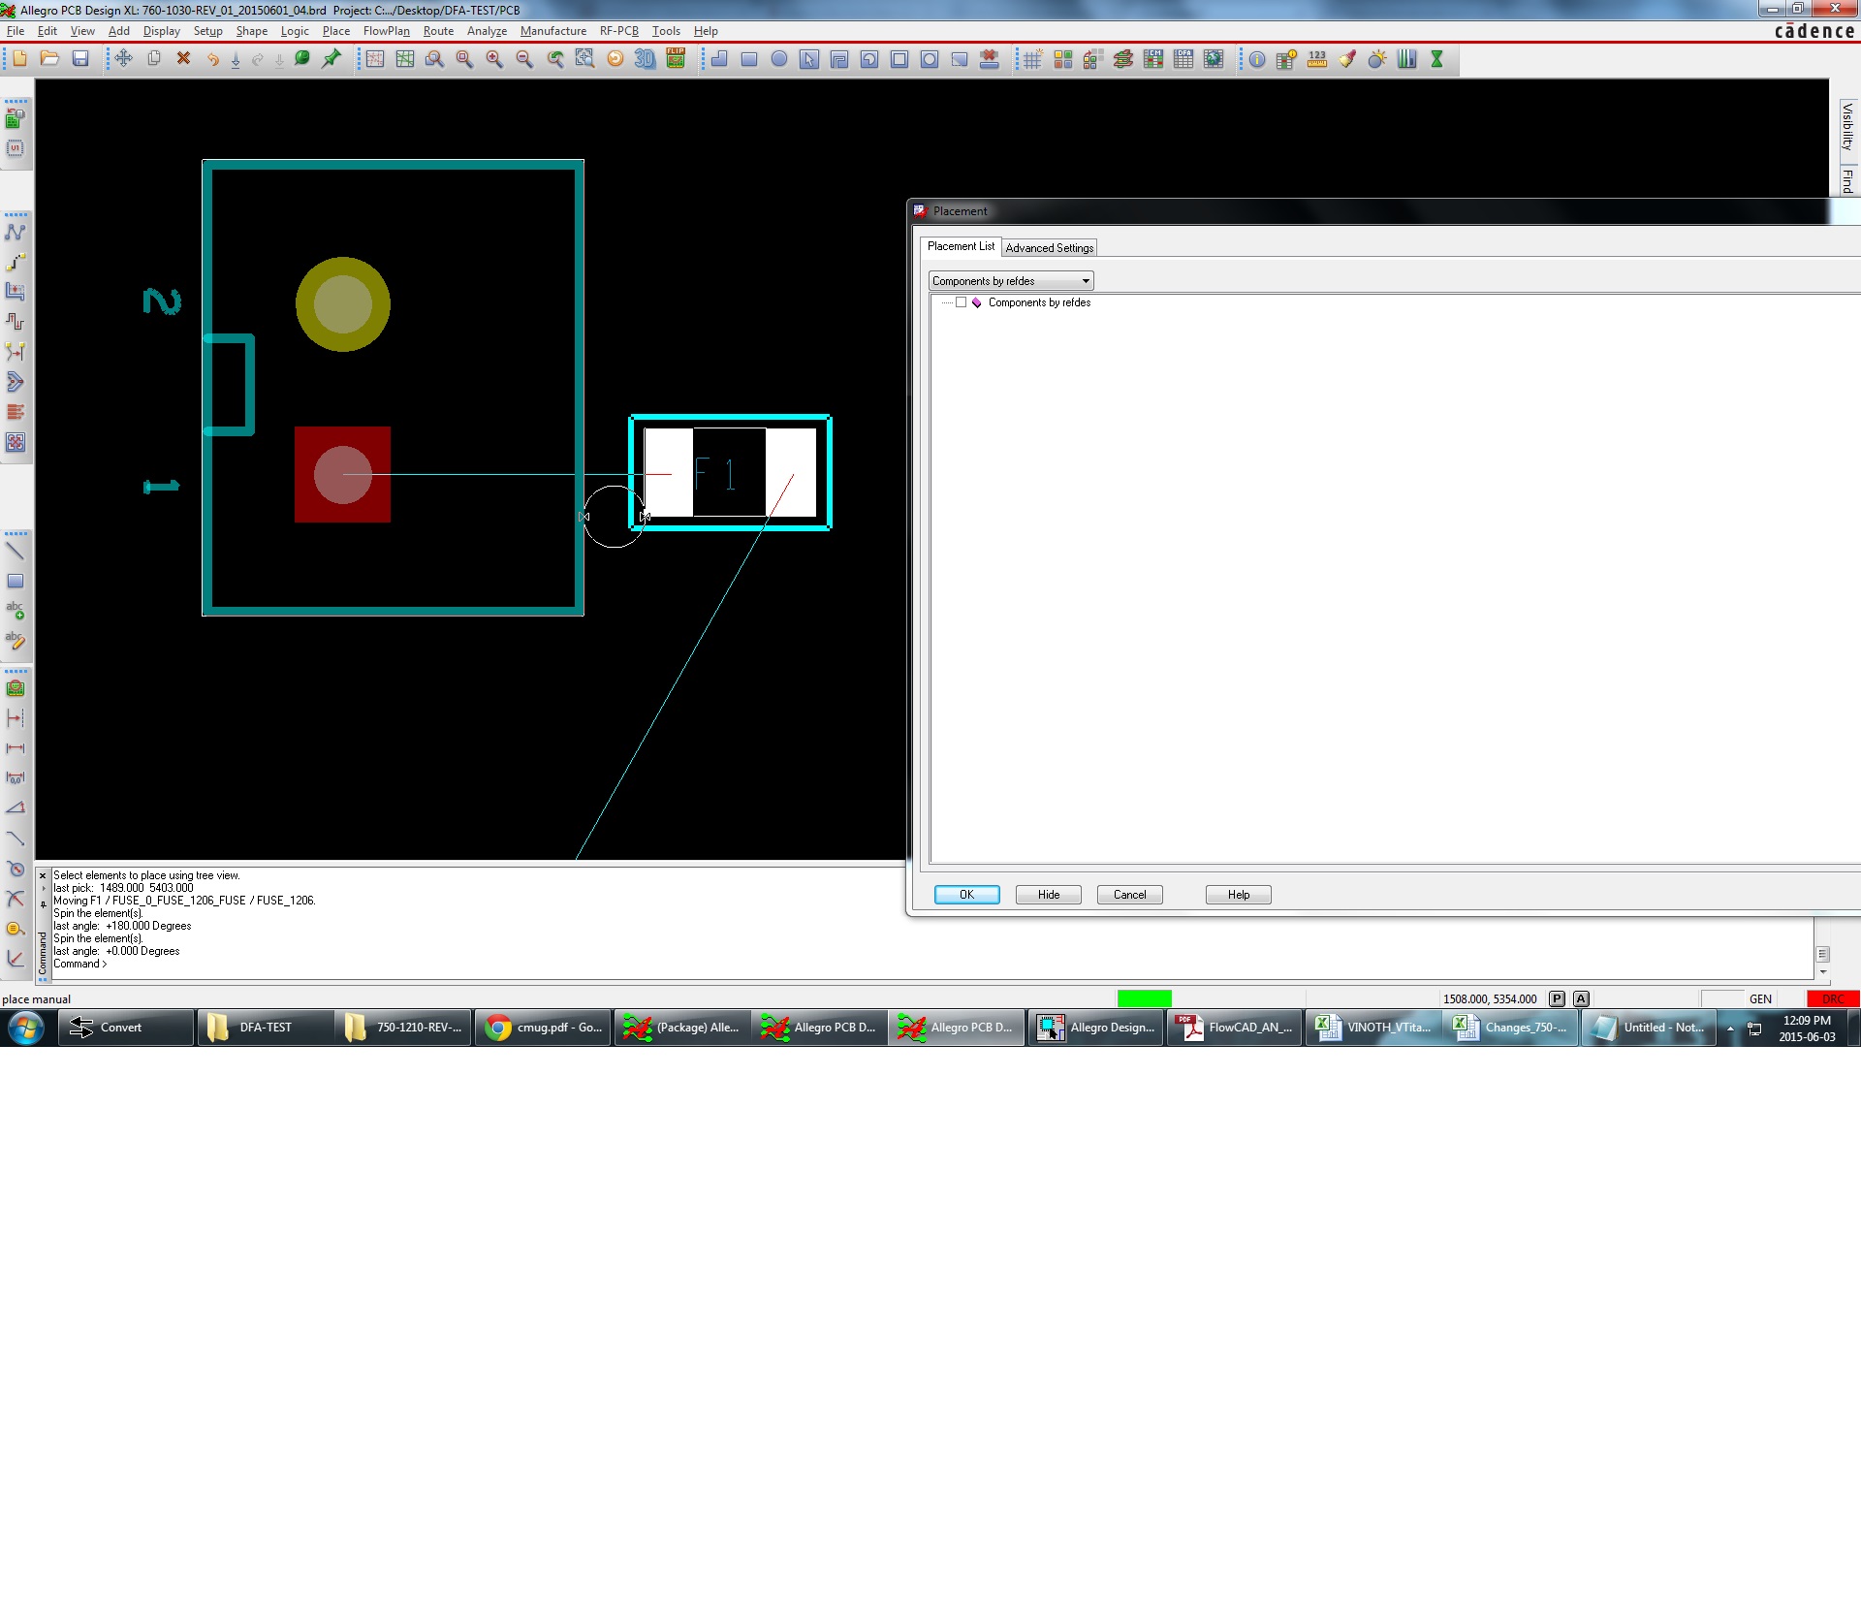The height and width of the screenshot is (1615, 1861).
Task: Click the Move tool icon
Action: (x=123, y=59)
